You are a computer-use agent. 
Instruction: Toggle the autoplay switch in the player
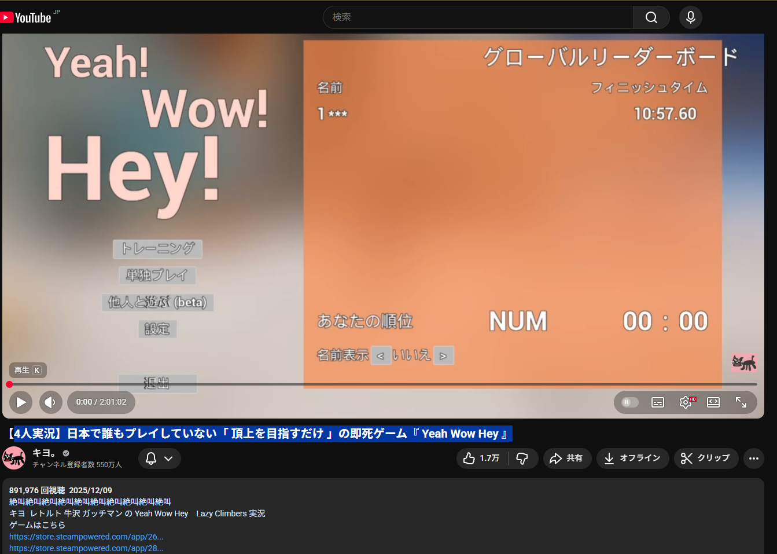point(629,402)
